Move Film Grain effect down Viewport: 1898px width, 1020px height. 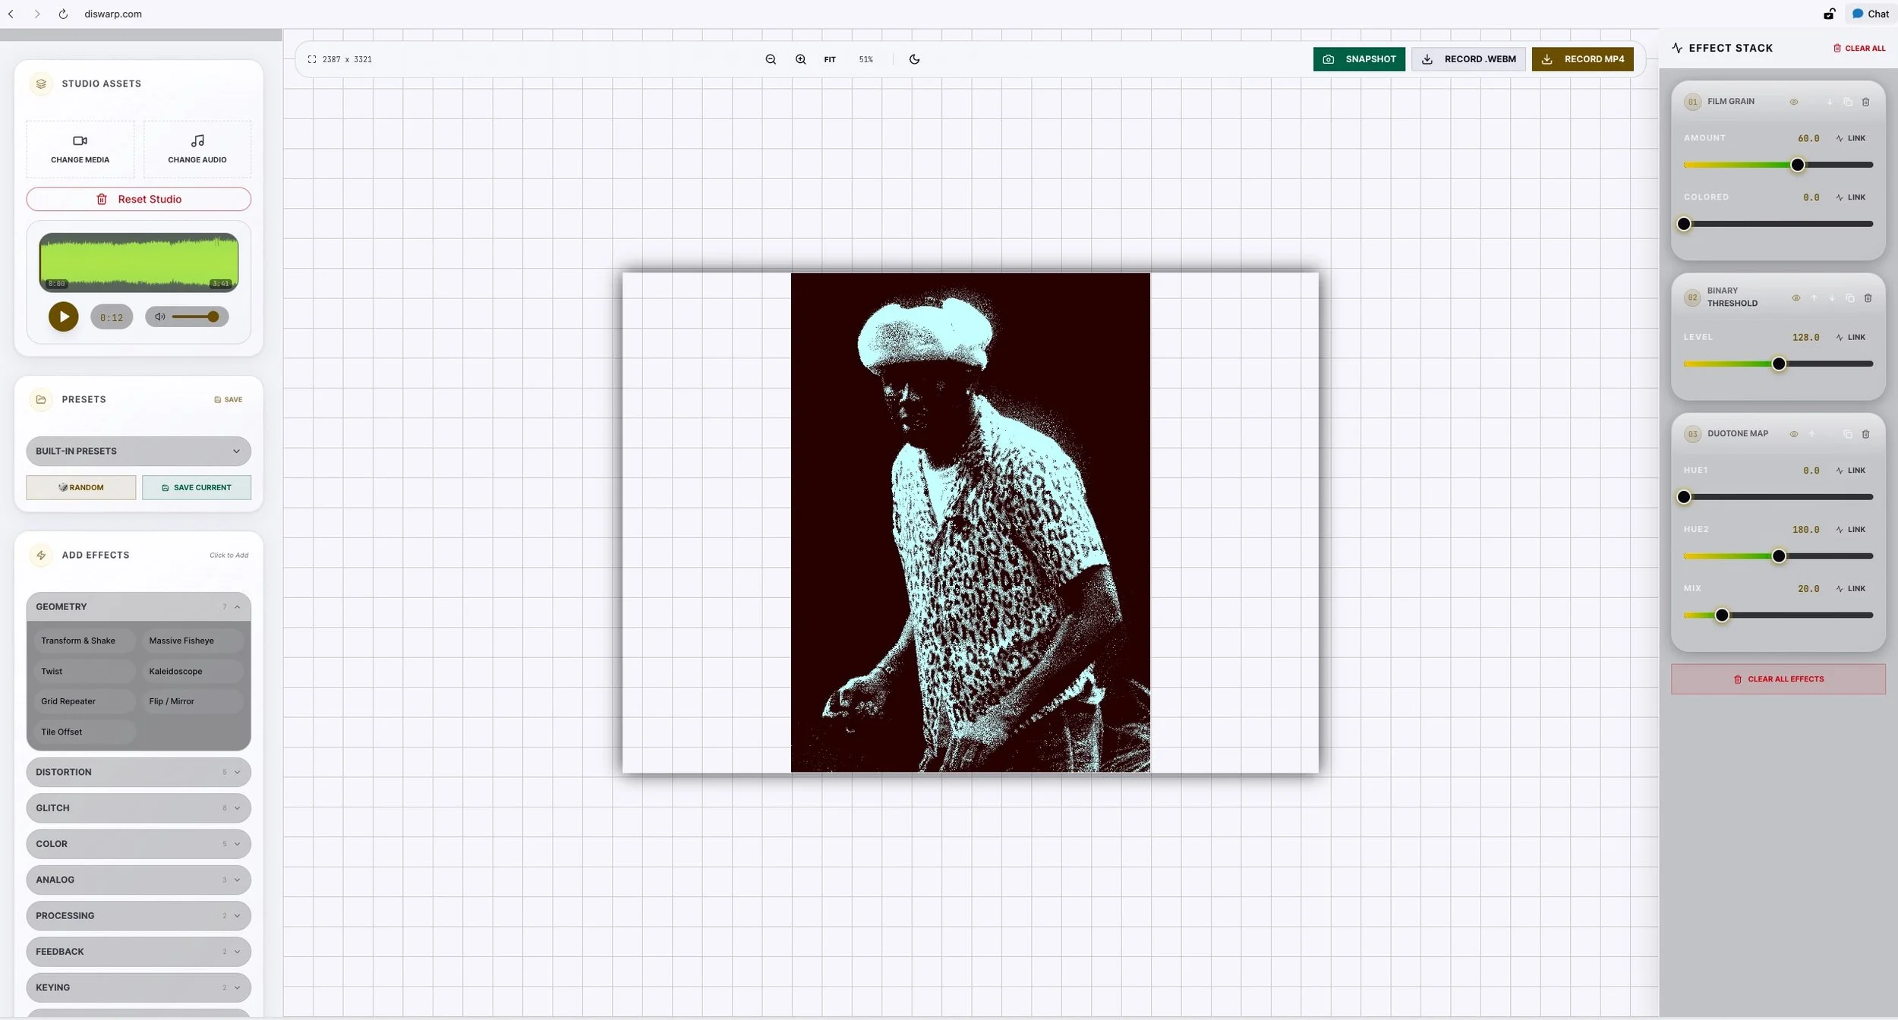coord(1830,102)
